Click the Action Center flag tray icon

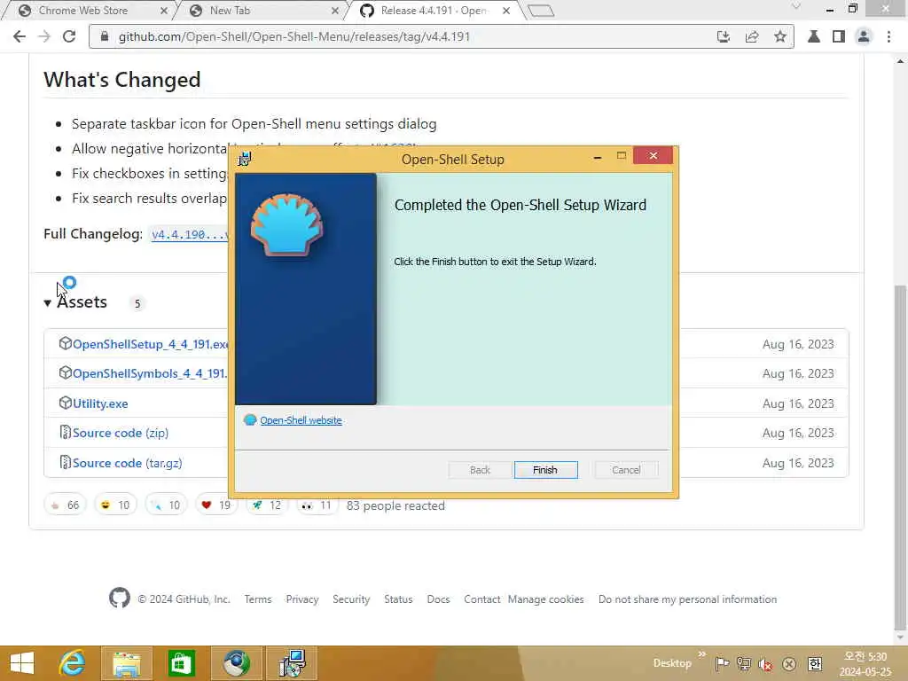tap(722, 663)
